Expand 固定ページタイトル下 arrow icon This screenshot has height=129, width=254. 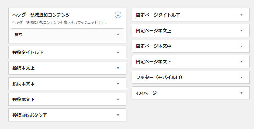coord(242,15)
